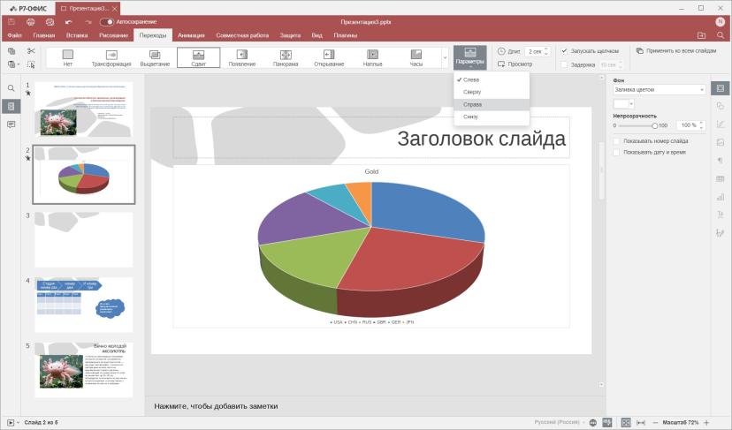Choose the Часы transition
This screenshot has height=430, width=732.
(x=416, y=57)
